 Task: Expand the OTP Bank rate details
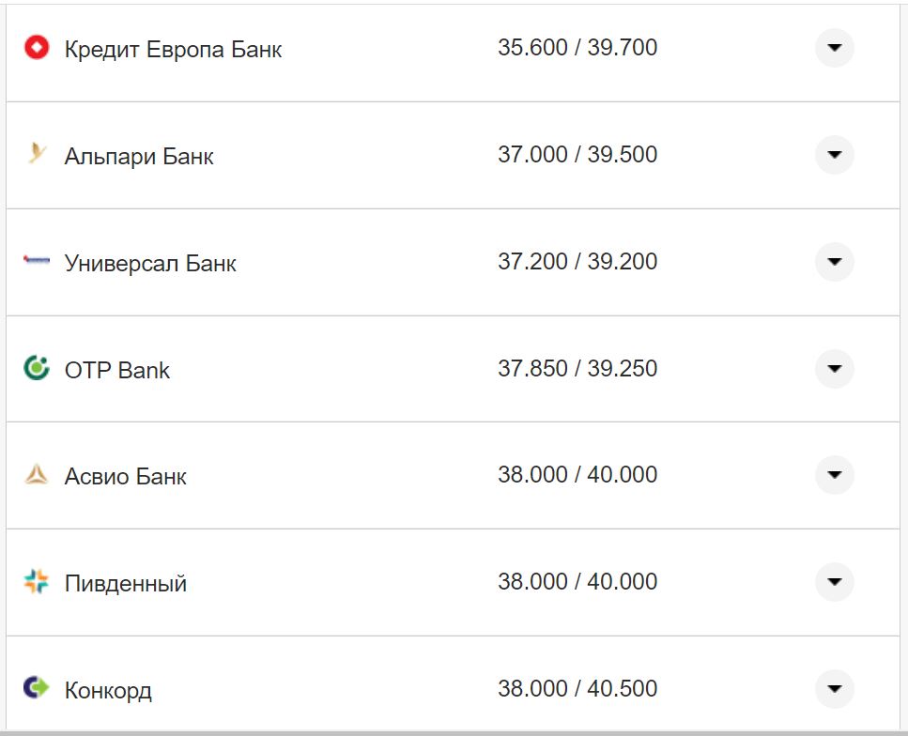point(834,368)
